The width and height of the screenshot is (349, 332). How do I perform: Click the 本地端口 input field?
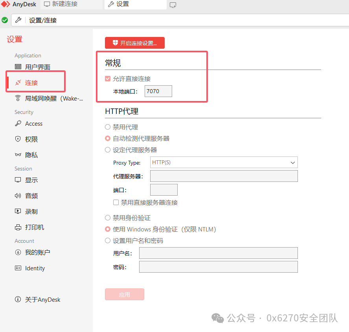(158, 91)
